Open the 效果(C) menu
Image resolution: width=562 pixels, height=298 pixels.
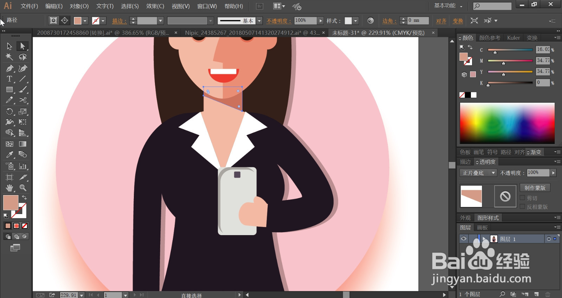pos(155,6)
